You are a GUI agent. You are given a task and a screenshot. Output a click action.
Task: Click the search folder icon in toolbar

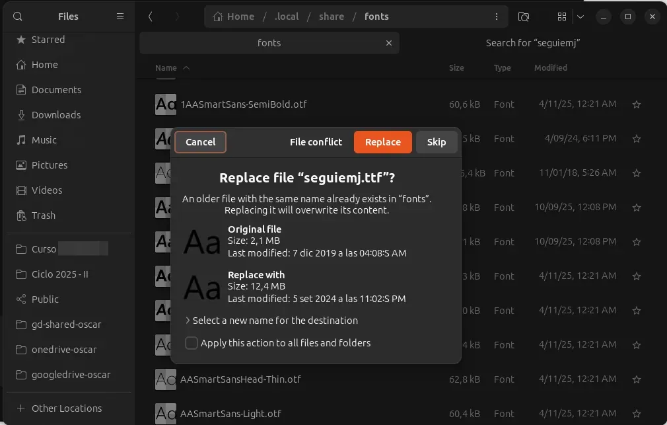coord(524,17)
